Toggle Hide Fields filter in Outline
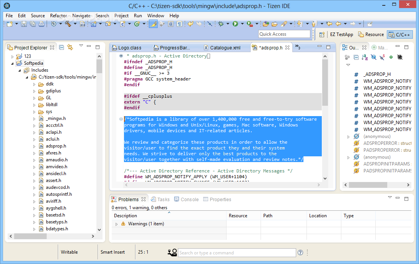The width and height of the screenshot is (419, 264). click(373, 57)
